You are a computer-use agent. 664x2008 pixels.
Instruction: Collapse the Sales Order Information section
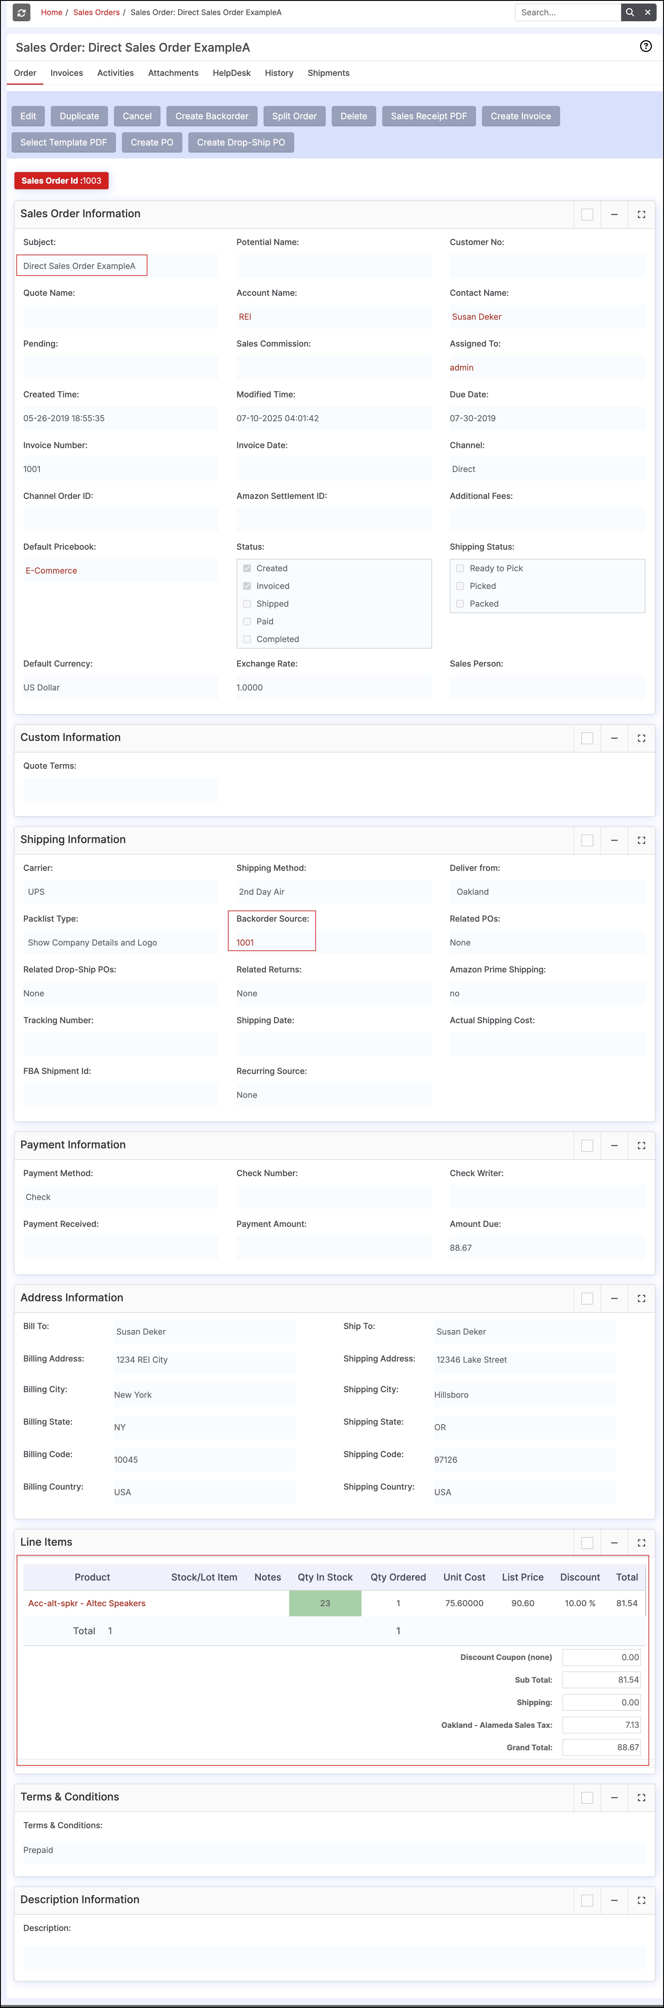(x=614, y=214)
